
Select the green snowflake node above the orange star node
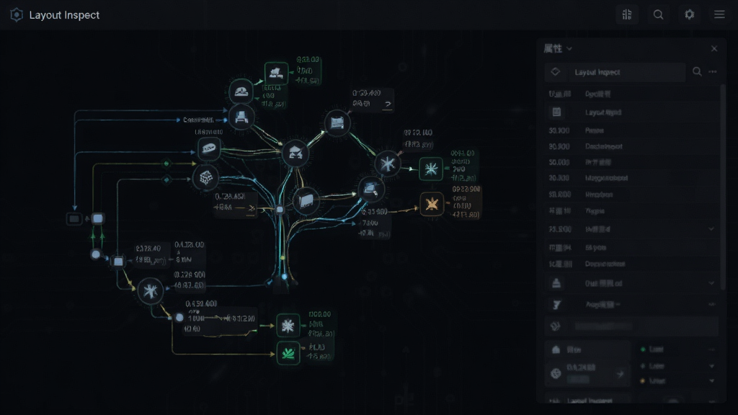tap(431, 169)
